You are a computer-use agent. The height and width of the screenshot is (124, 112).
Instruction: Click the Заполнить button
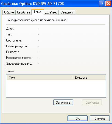(63, 103)
